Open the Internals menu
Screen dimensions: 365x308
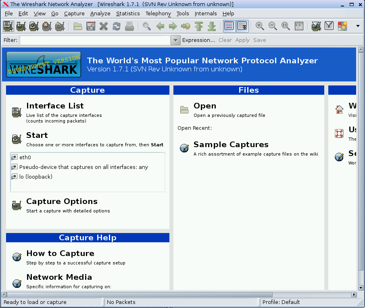(x=206, y=13)
